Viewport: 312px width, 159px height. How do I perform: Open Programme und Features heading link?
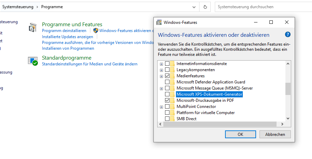(x=72, y=25)
